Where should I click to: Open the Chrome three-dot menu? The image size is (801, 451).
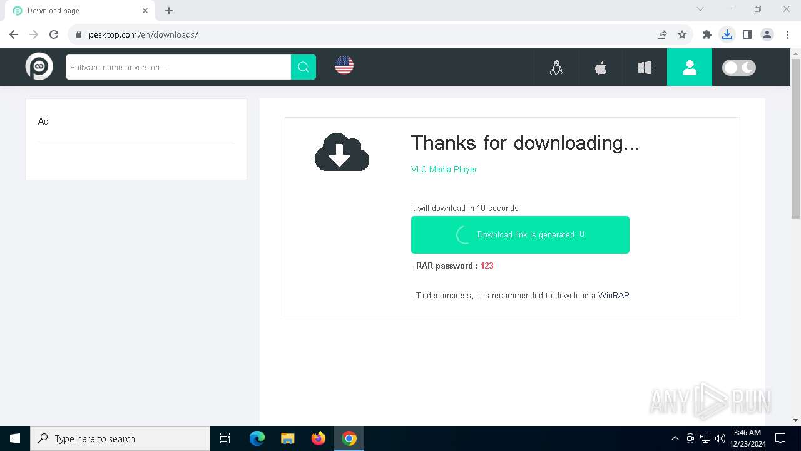787,34
